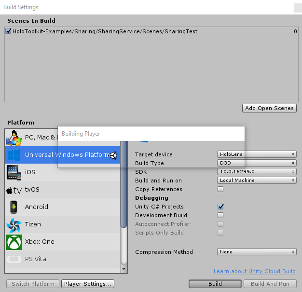Click the Build And Run button
302x292 pixels.
click(x=270, y=284)
